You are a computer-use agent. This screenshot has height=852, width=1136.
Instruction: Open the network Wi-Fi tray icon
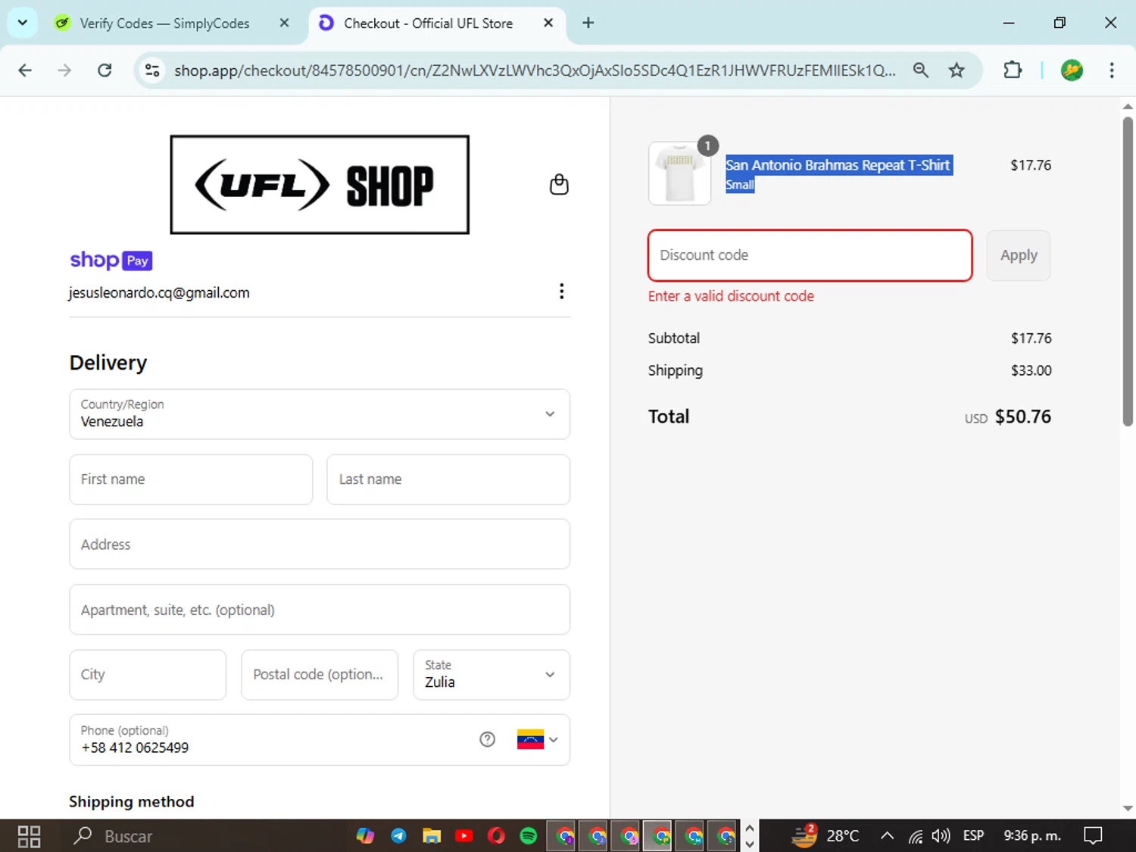(x=916, y=836)
